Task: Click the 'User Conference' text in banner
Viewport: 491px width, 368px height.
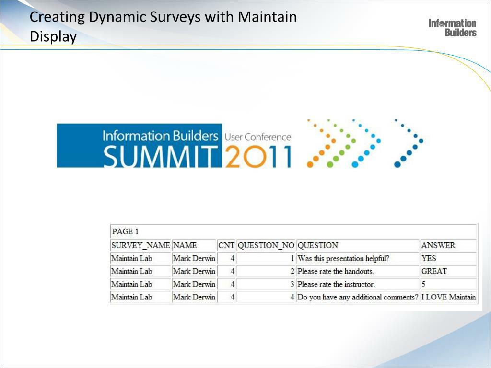Action: [x=257, y=137]
